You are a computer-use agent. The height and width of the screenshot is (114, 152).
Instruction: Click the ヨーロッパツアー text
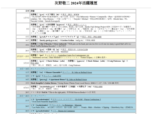tap(38, 96)
